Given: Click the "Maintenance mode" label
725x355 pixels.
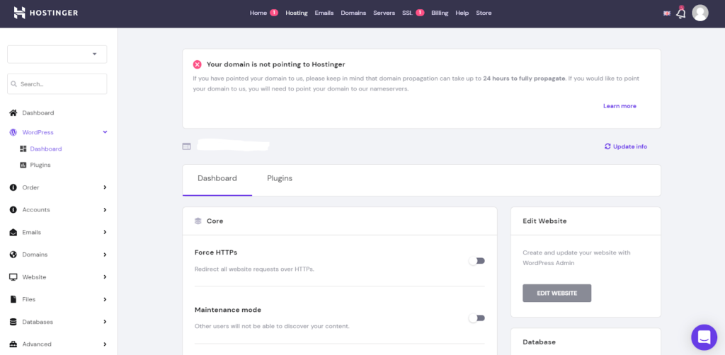Looking at the screenshot, I should click(x=228, y=310).
